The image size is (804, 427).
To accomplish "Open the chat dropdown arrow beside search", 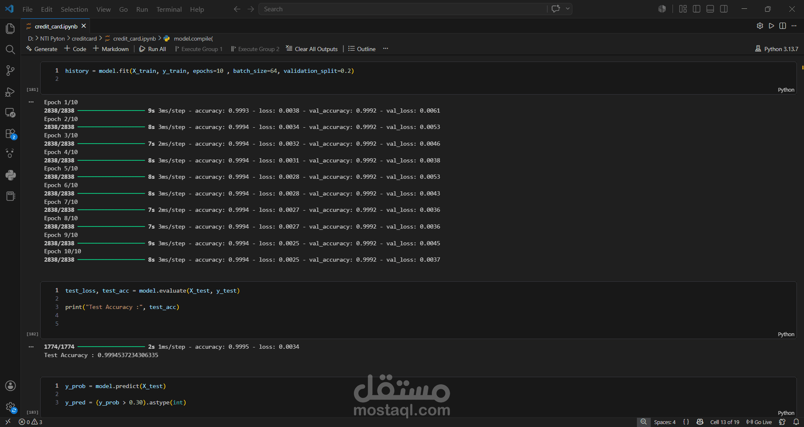I will pos(568,9).
